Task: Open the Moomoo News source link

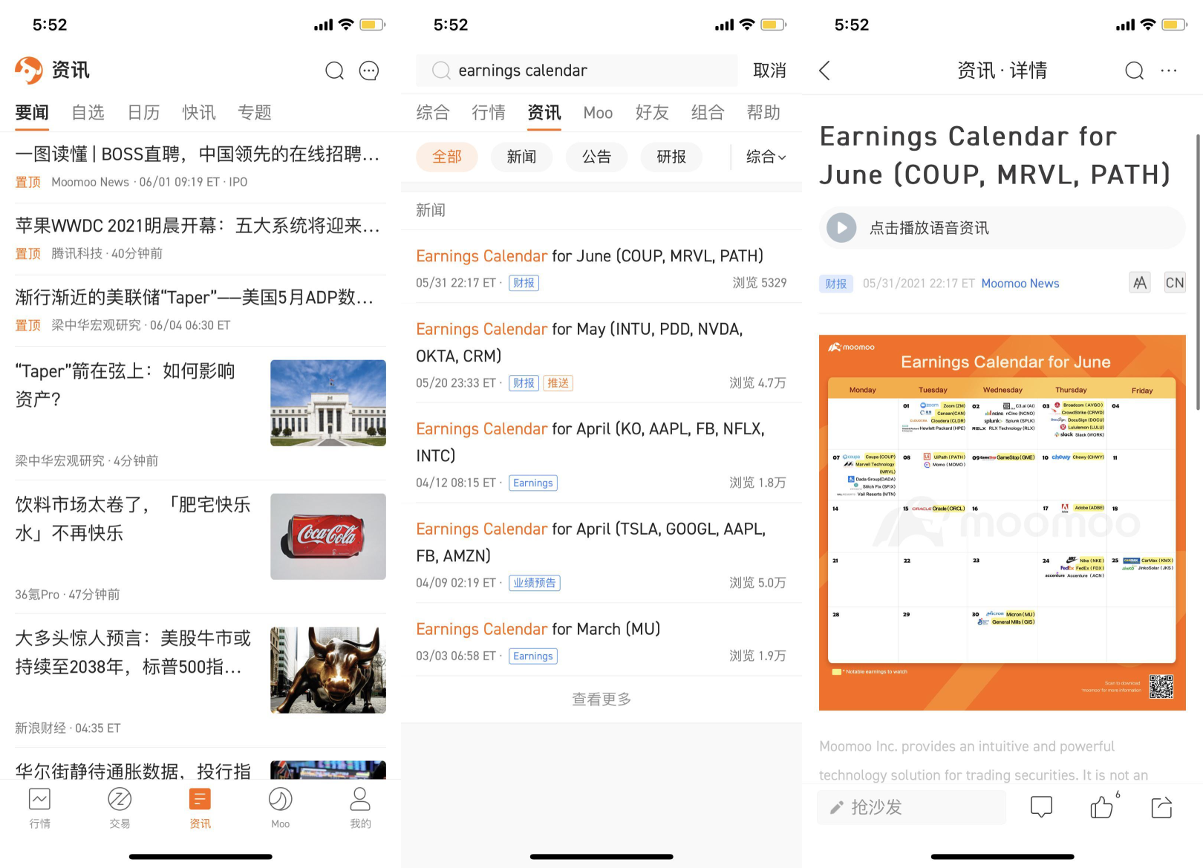Action: pos(1020,283)
